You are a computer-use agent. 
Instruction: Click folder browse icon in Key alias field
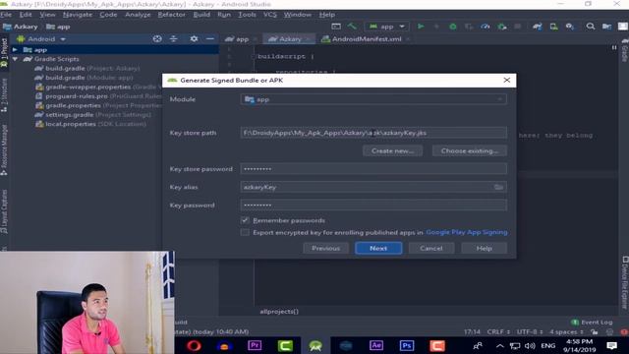point(498,187)
